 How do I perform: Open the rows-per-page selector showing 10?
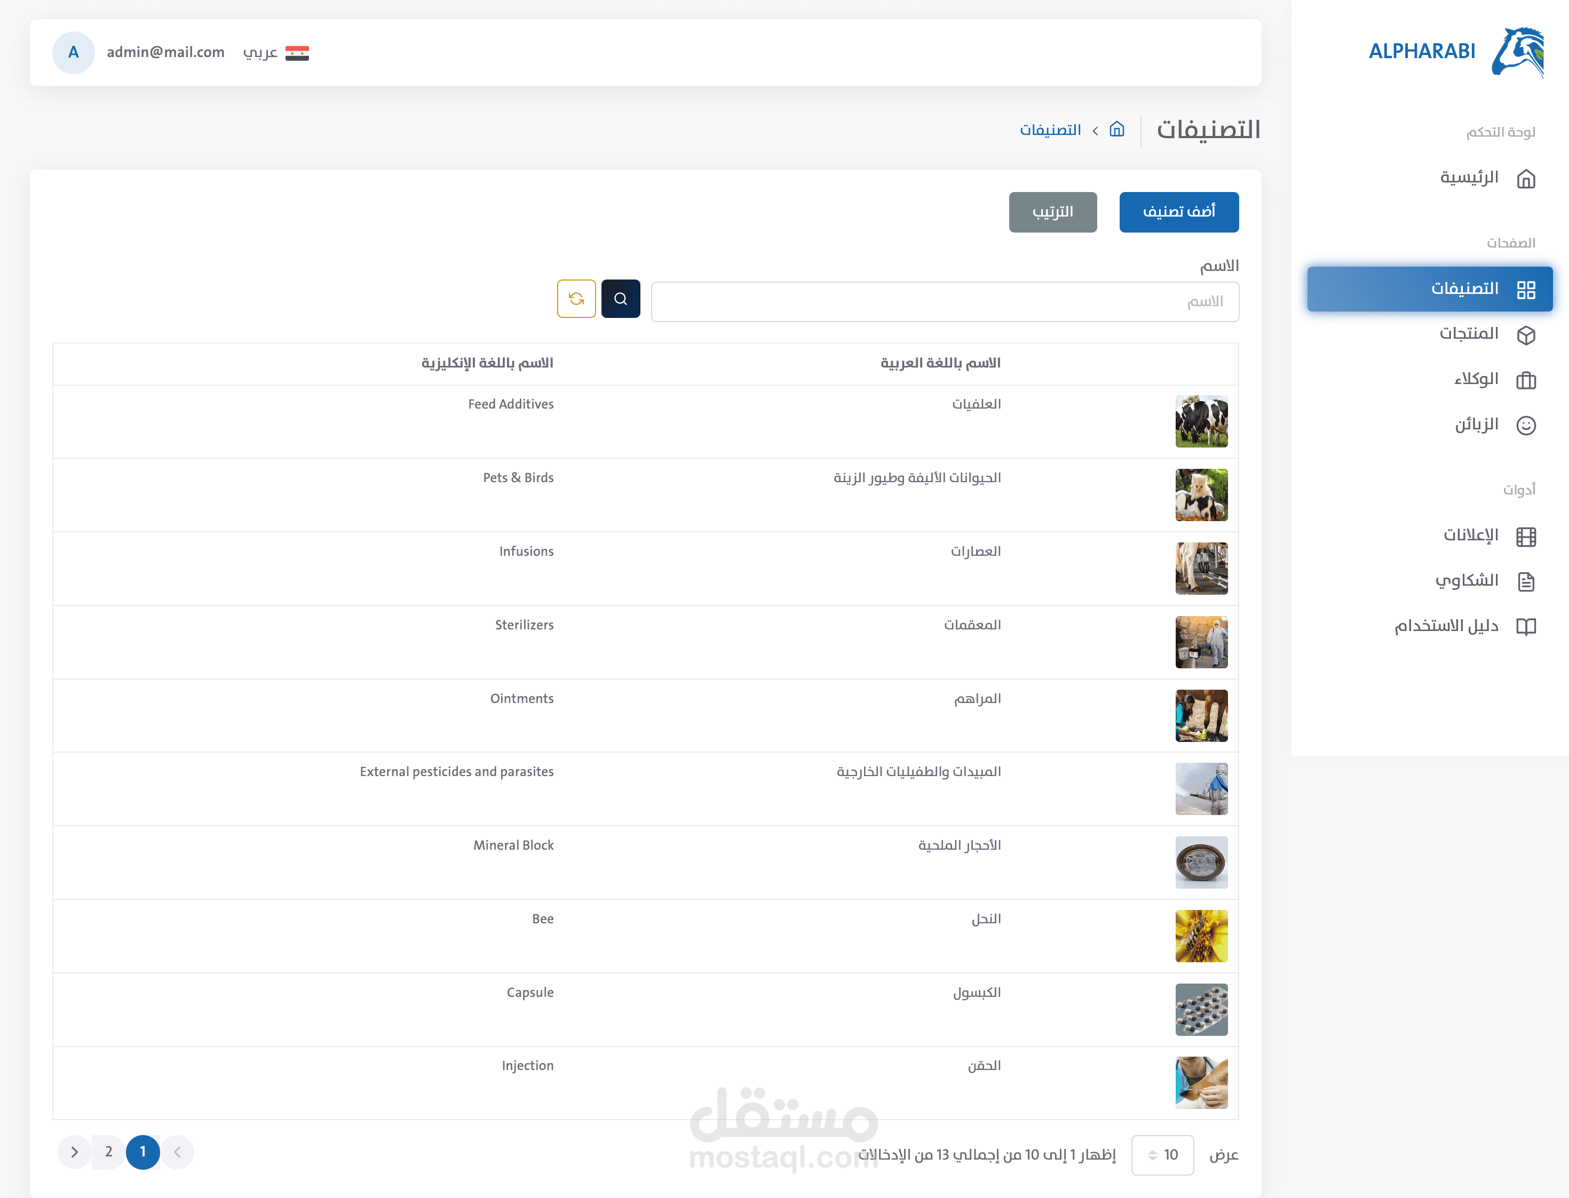[x=1162, y=1154]
